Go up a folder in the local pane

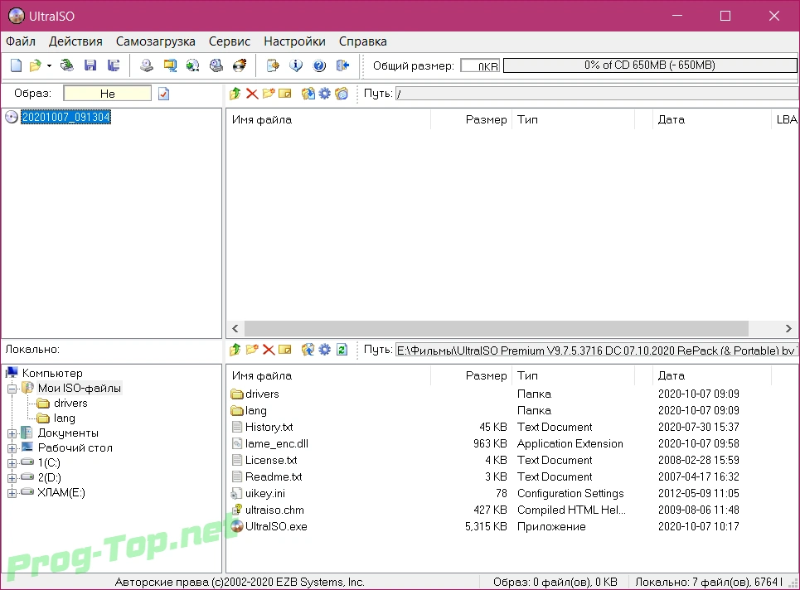[x=235, y=350]
